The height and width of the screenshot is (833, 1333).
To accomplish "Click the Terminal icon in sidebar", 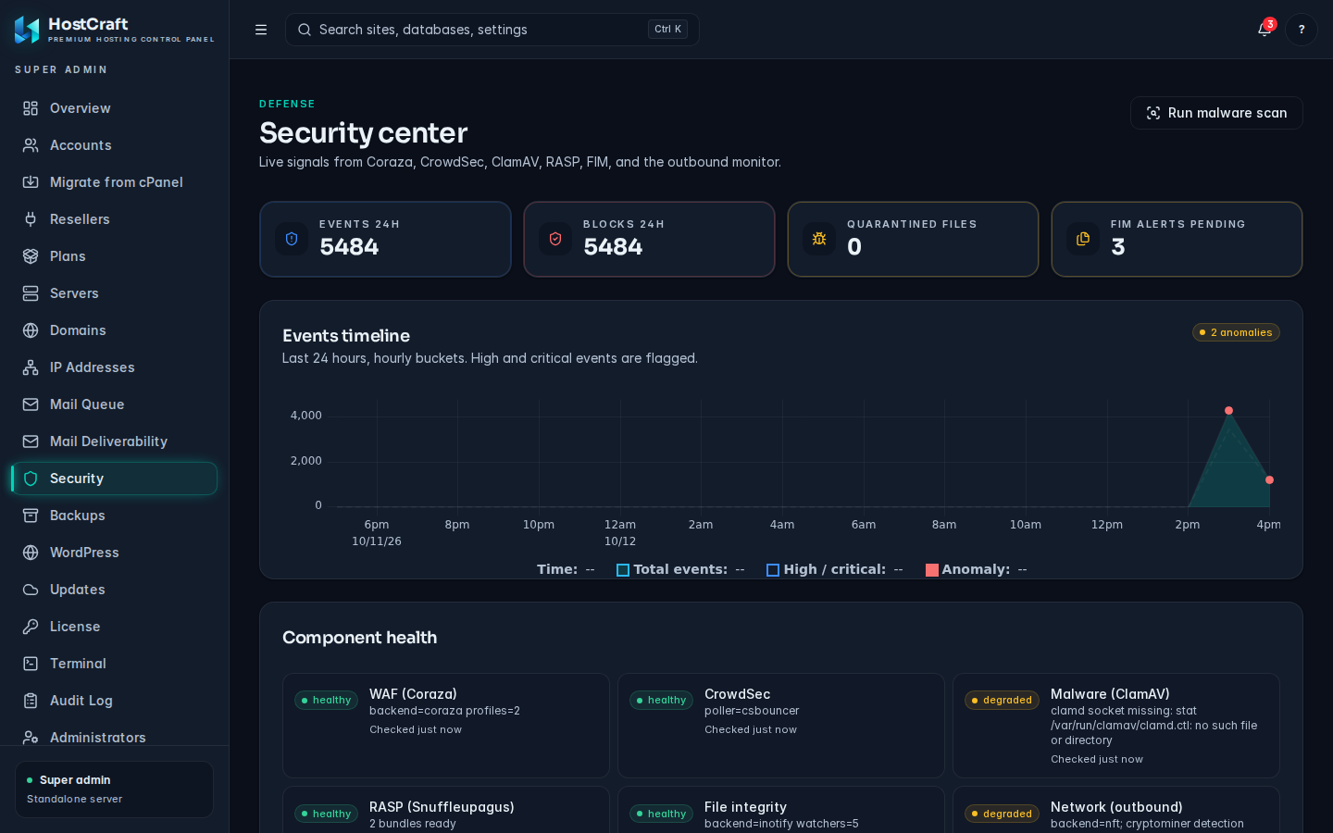I will point(31,664).
